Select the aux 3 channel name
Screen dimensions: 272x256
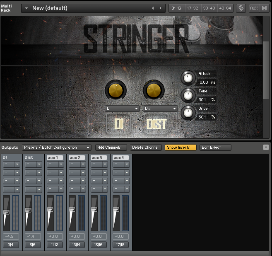point(99,157)
